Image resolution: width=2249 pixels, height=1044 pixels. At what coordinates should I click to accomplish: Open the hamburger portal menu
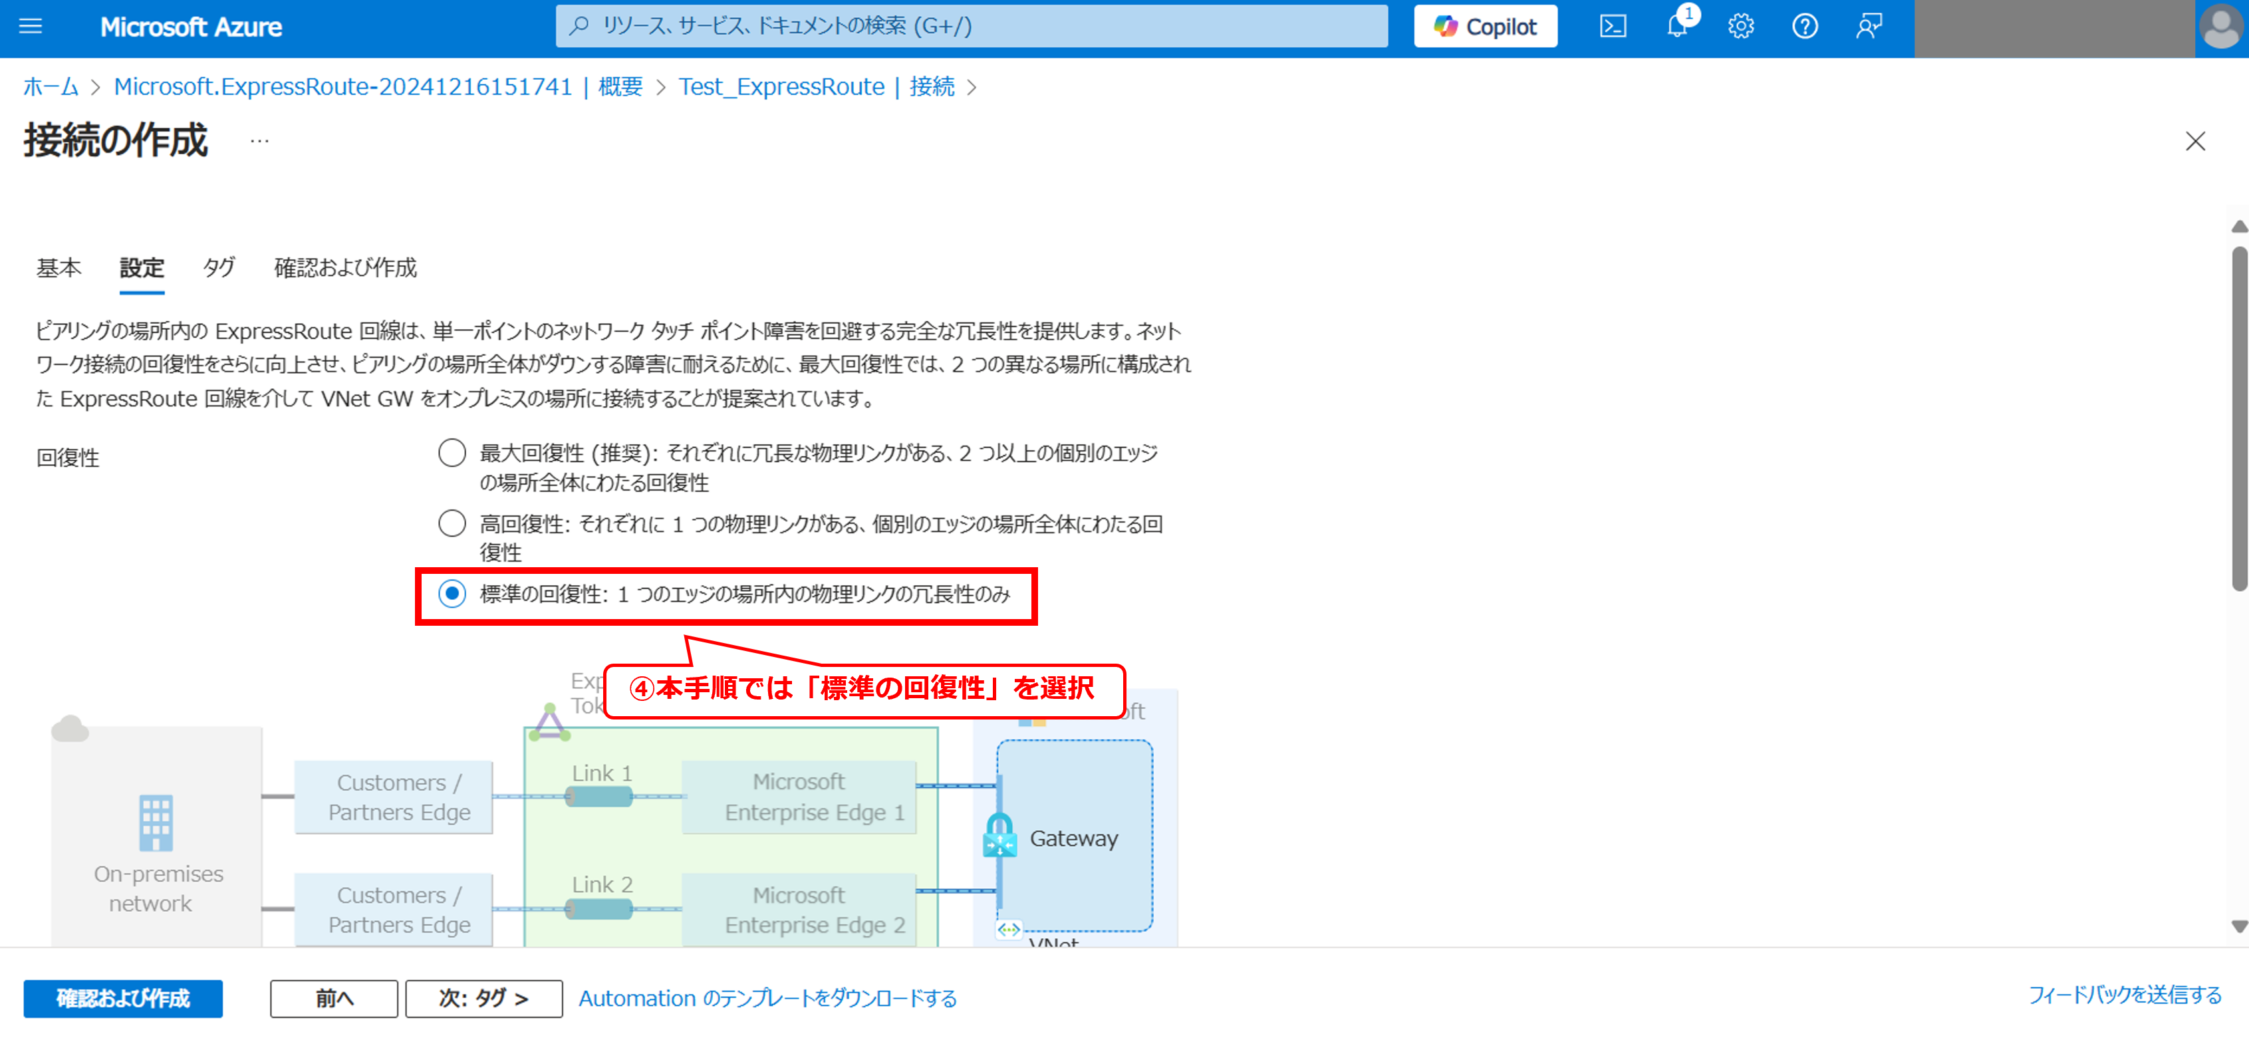[x=31, y=26]
